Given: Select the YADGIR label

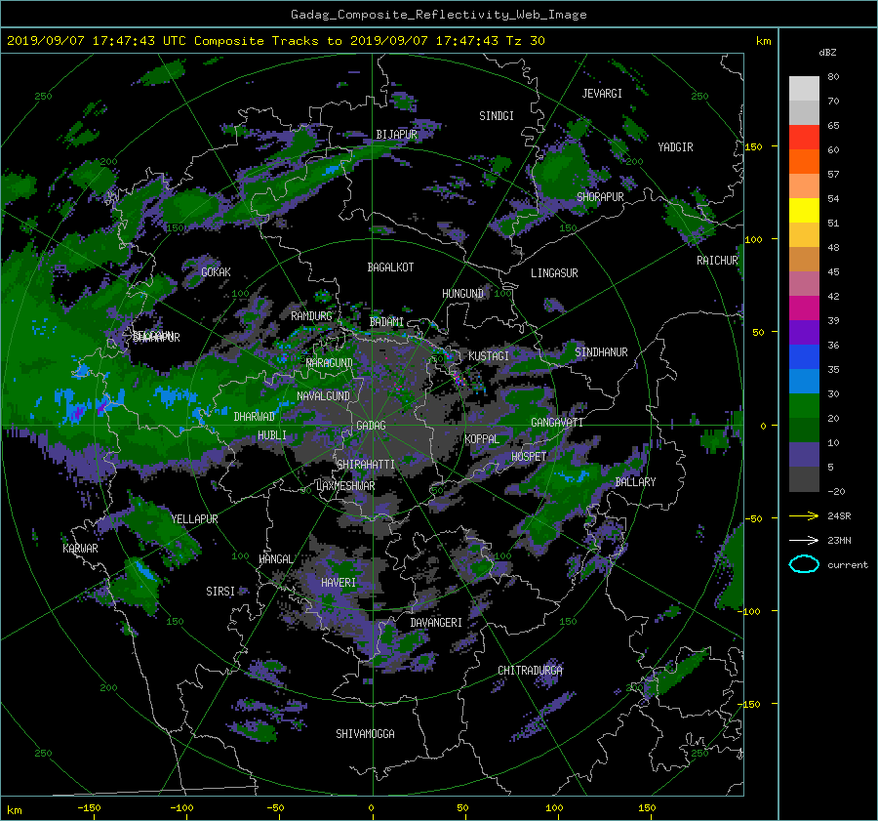Looking at the screenshot, I should click(675, 147).
